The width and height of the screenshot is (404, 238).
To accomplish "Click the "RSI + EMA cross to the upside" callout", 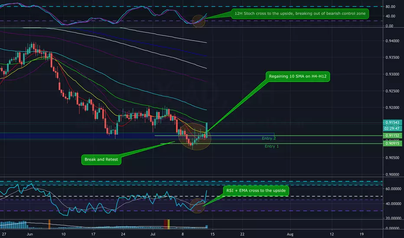I will click(x=256, y=191).
